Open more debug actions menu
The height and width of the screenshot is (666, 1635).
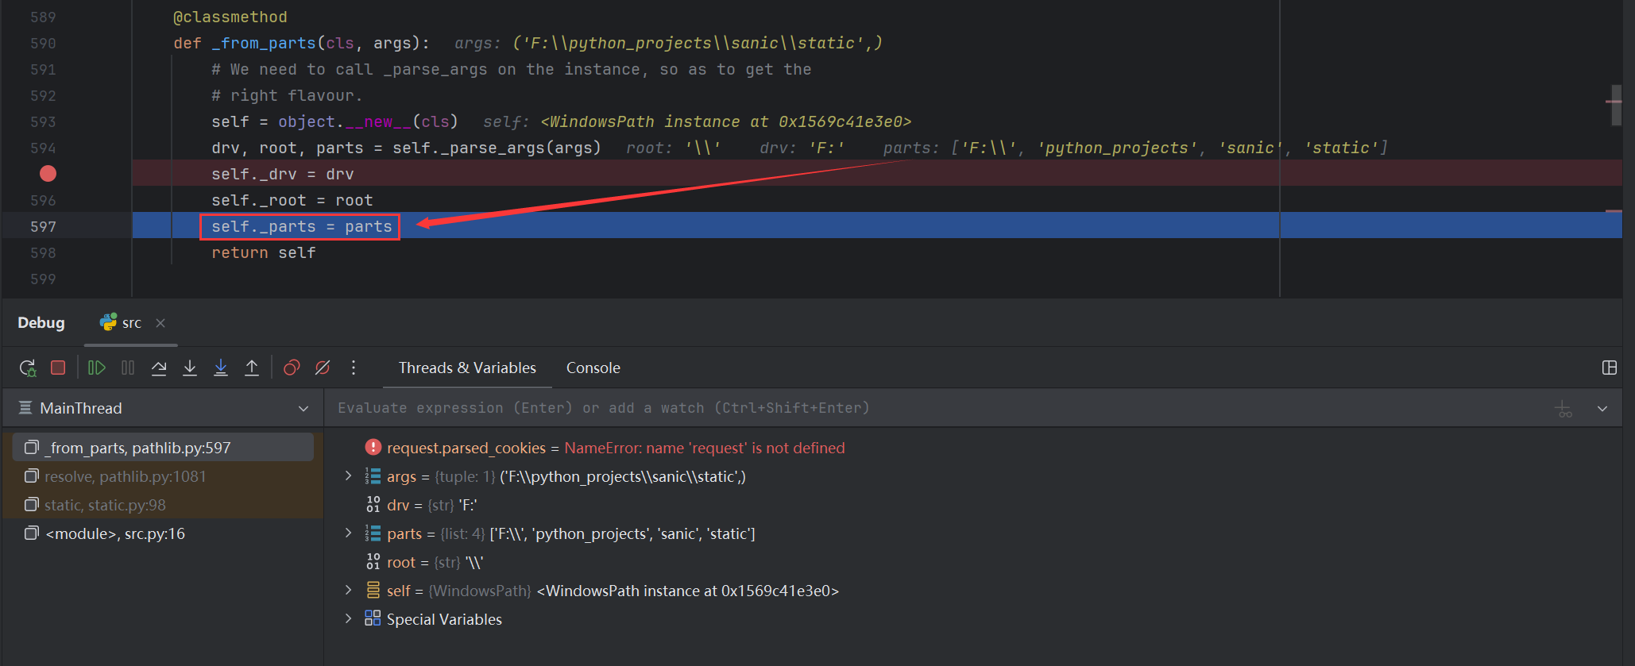pyautogui.click(x=354, y=368)
